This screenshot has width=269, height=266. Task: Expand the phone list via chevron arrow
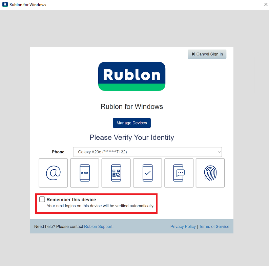pos(219,152)
